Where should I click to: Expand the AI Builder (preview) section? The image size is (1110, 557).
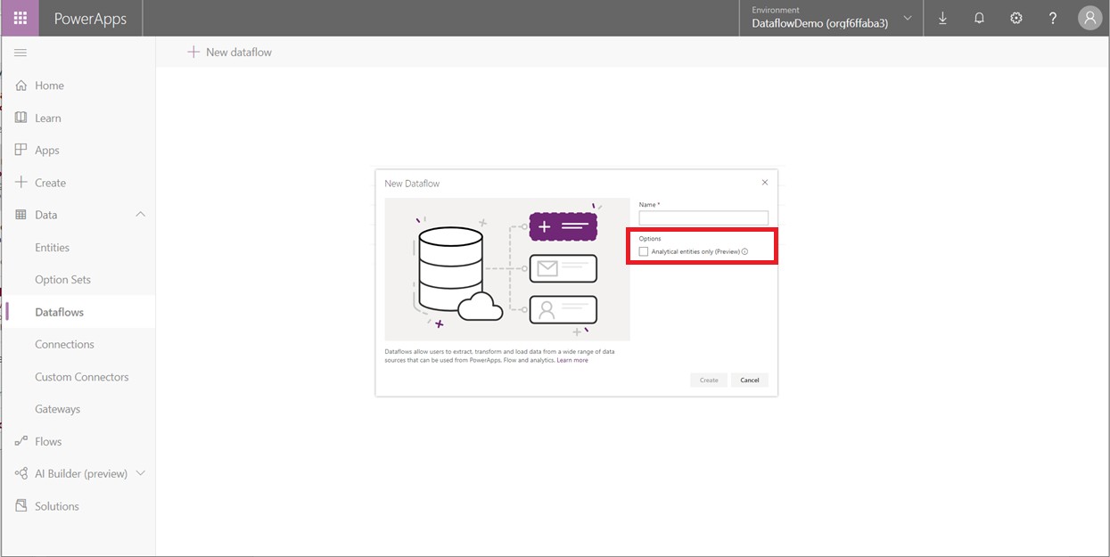coord(140,472)
